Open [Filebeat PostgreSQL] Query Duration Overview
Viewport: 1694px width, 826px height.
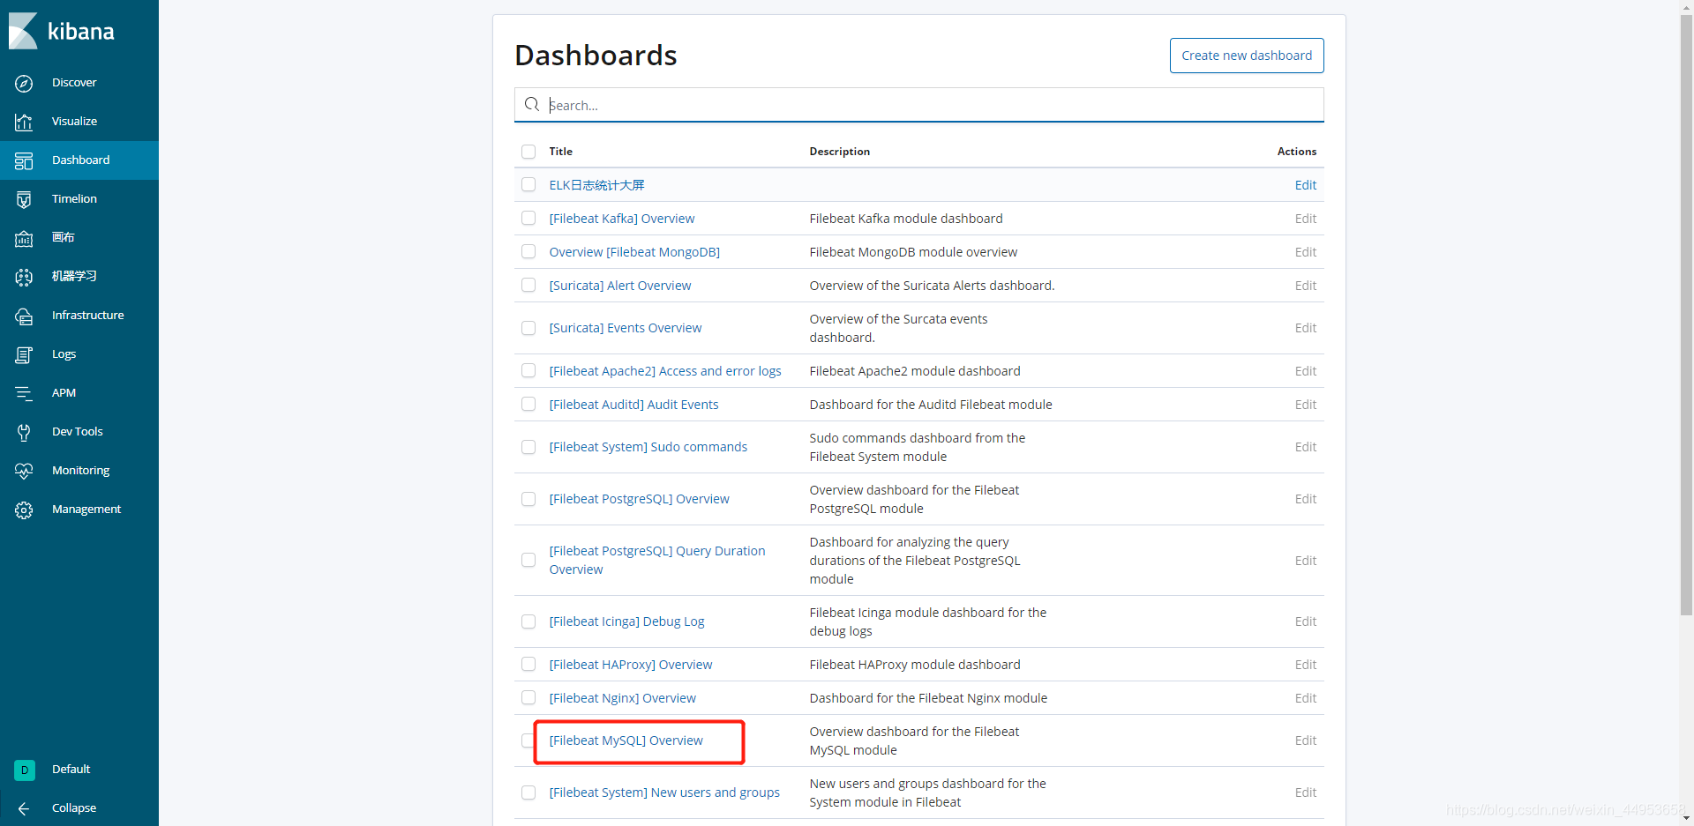656,560
